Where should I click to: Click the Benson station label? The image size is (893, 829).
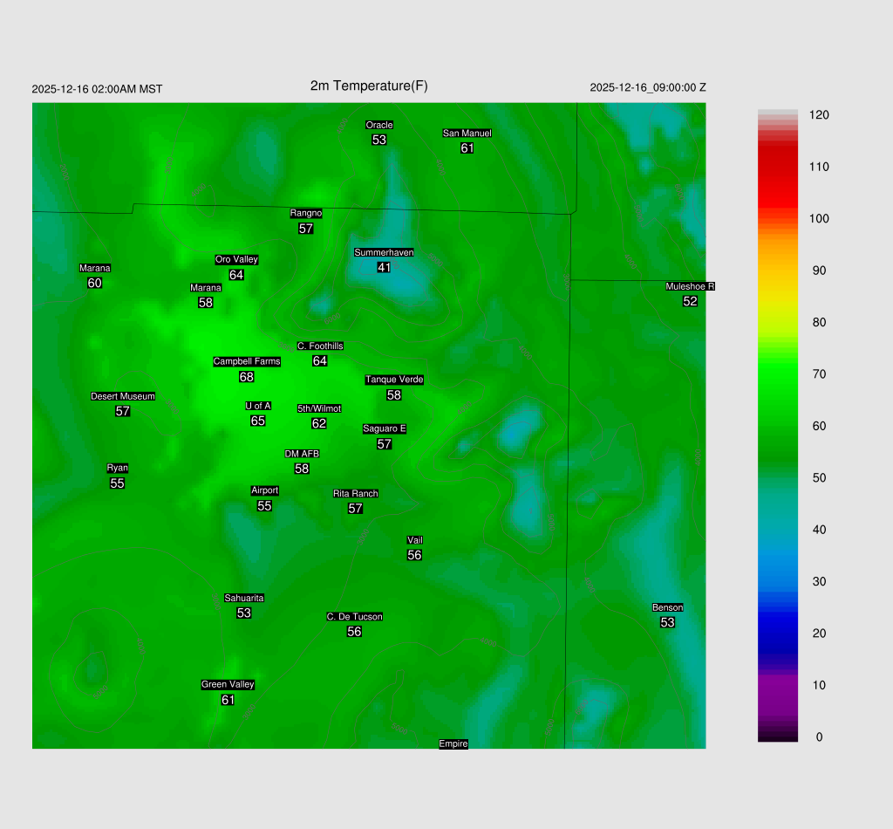[667, 607]
